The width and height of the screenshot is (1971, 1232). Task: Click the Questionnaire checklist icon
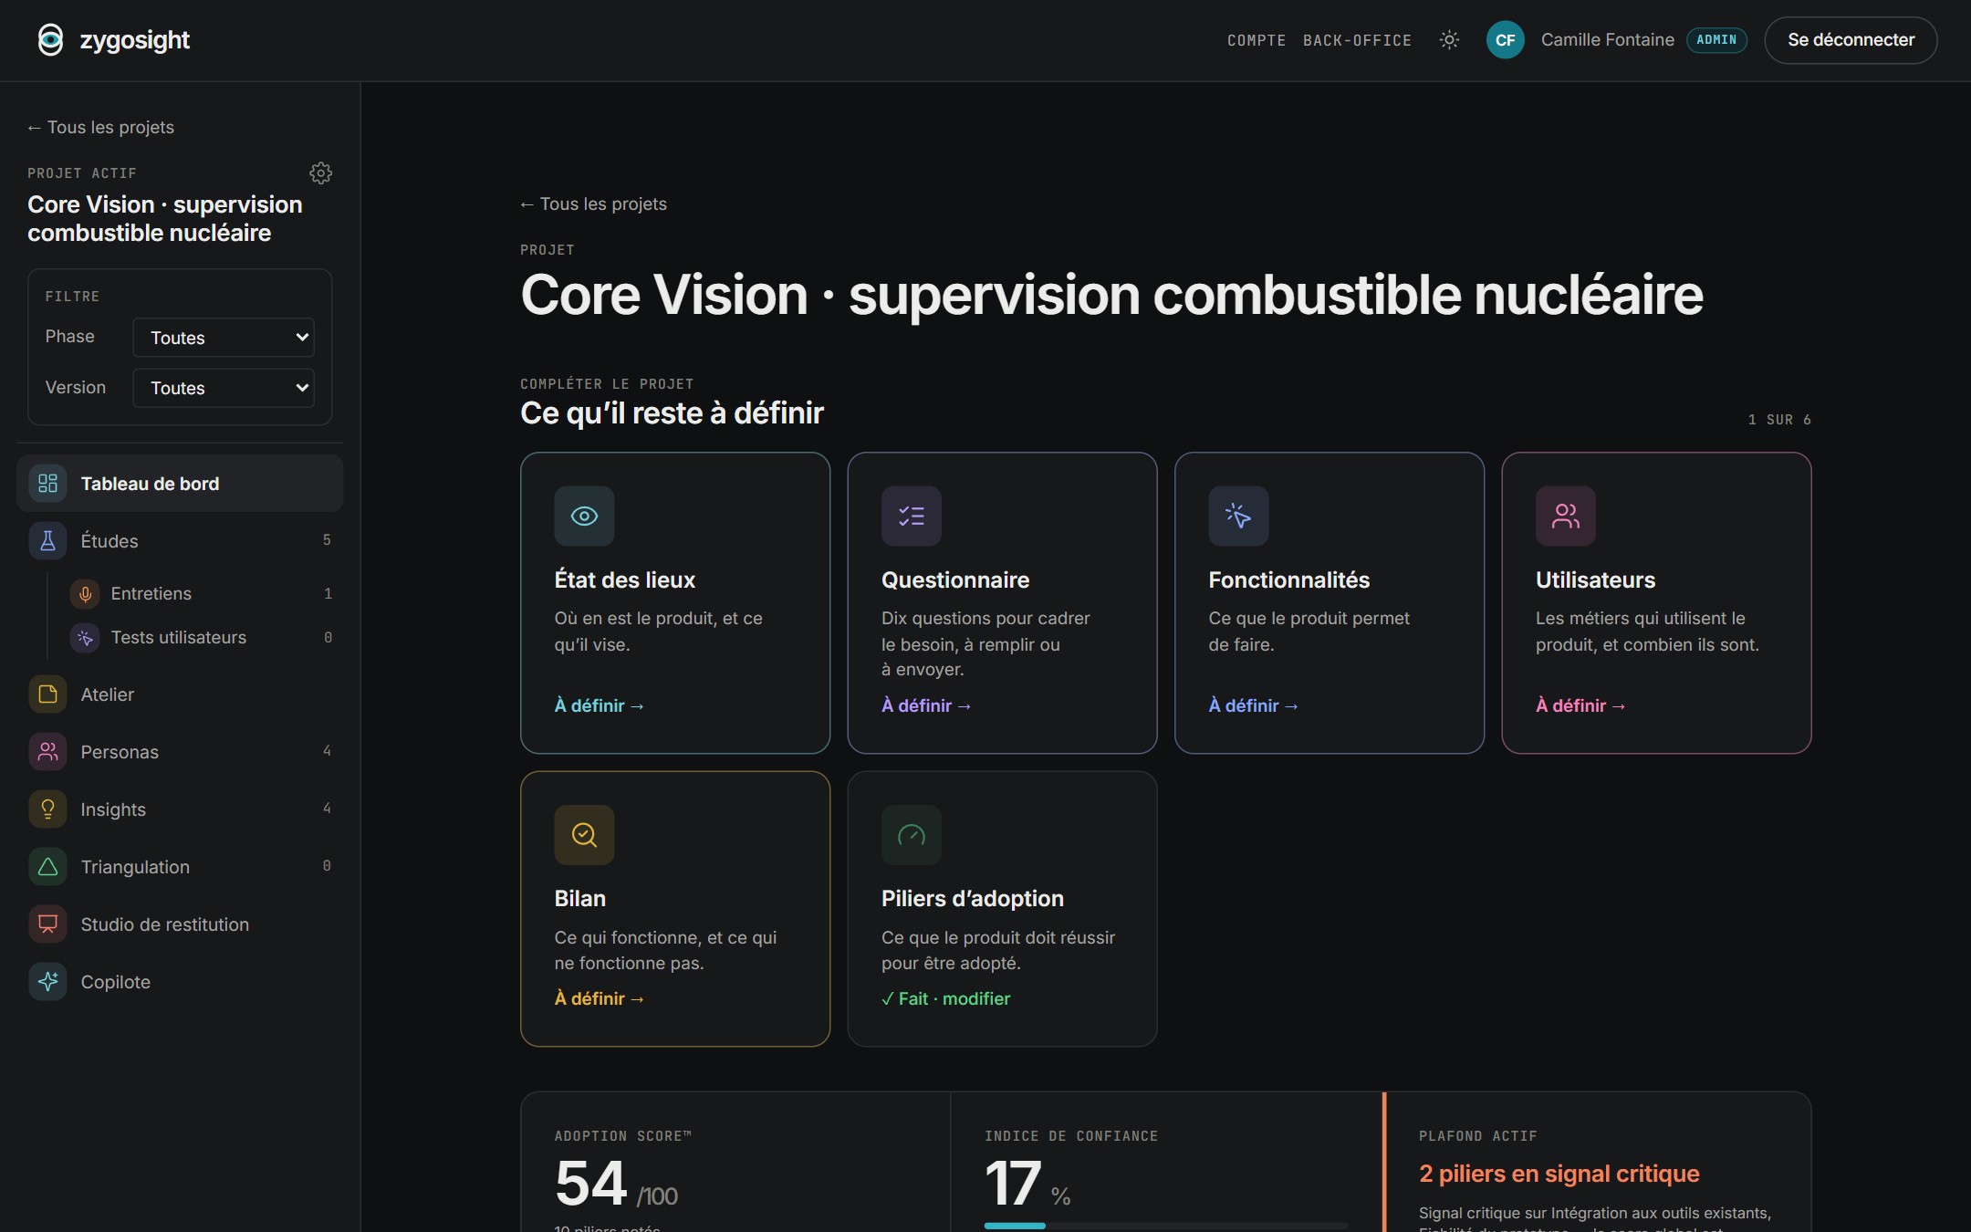912,517
